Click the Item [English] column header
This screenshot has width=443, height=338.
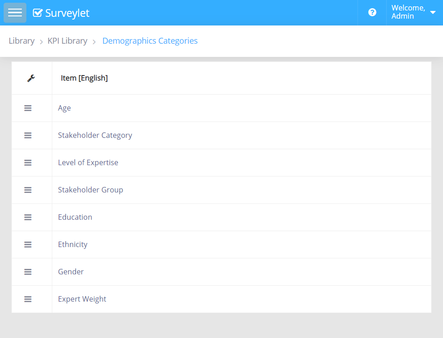[84, 78]
